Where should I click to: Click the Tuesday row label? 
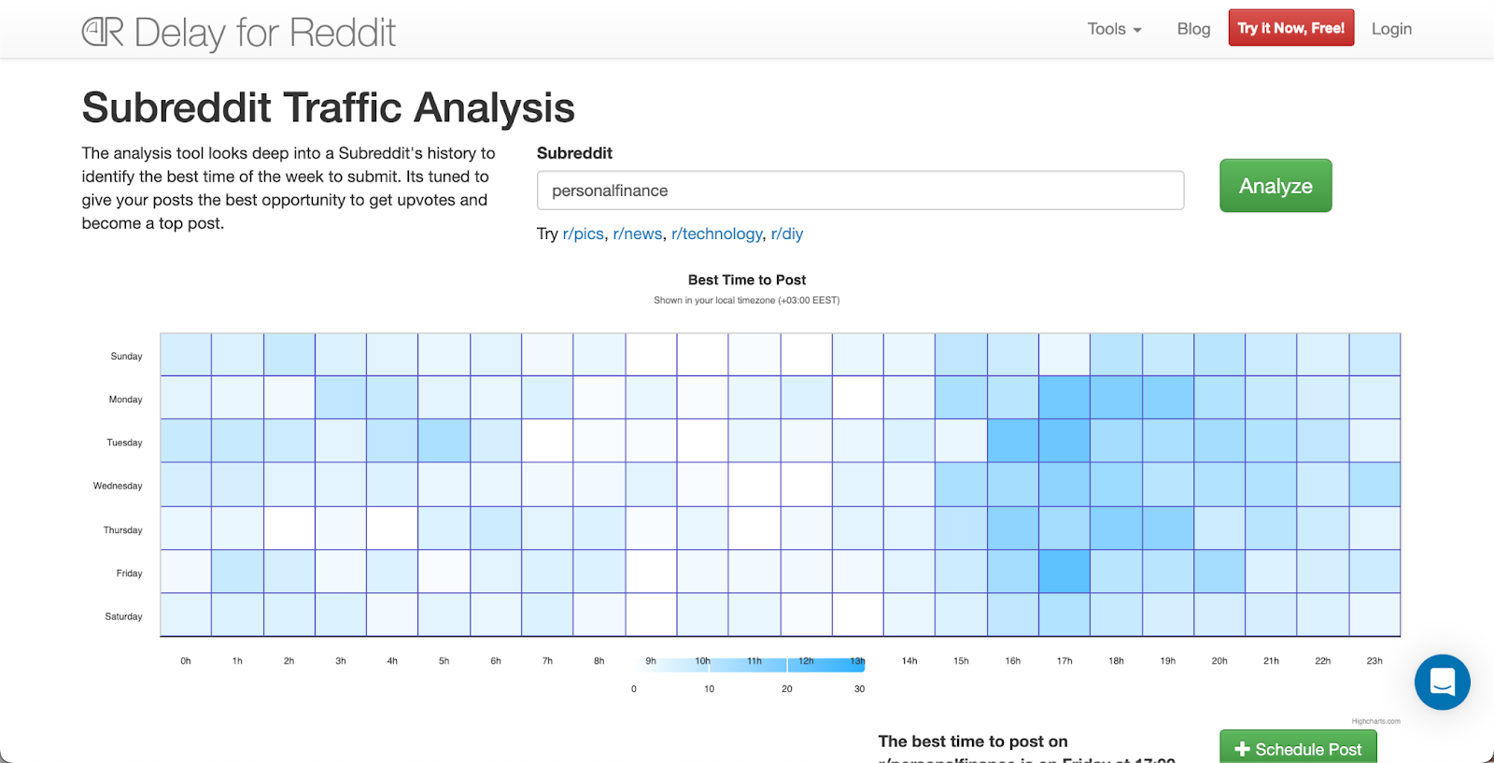click(124, 443)
